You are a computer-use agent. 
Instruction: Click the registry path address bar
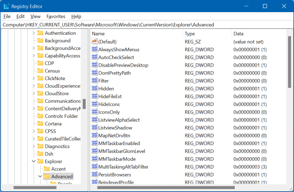tap(147, 25)
